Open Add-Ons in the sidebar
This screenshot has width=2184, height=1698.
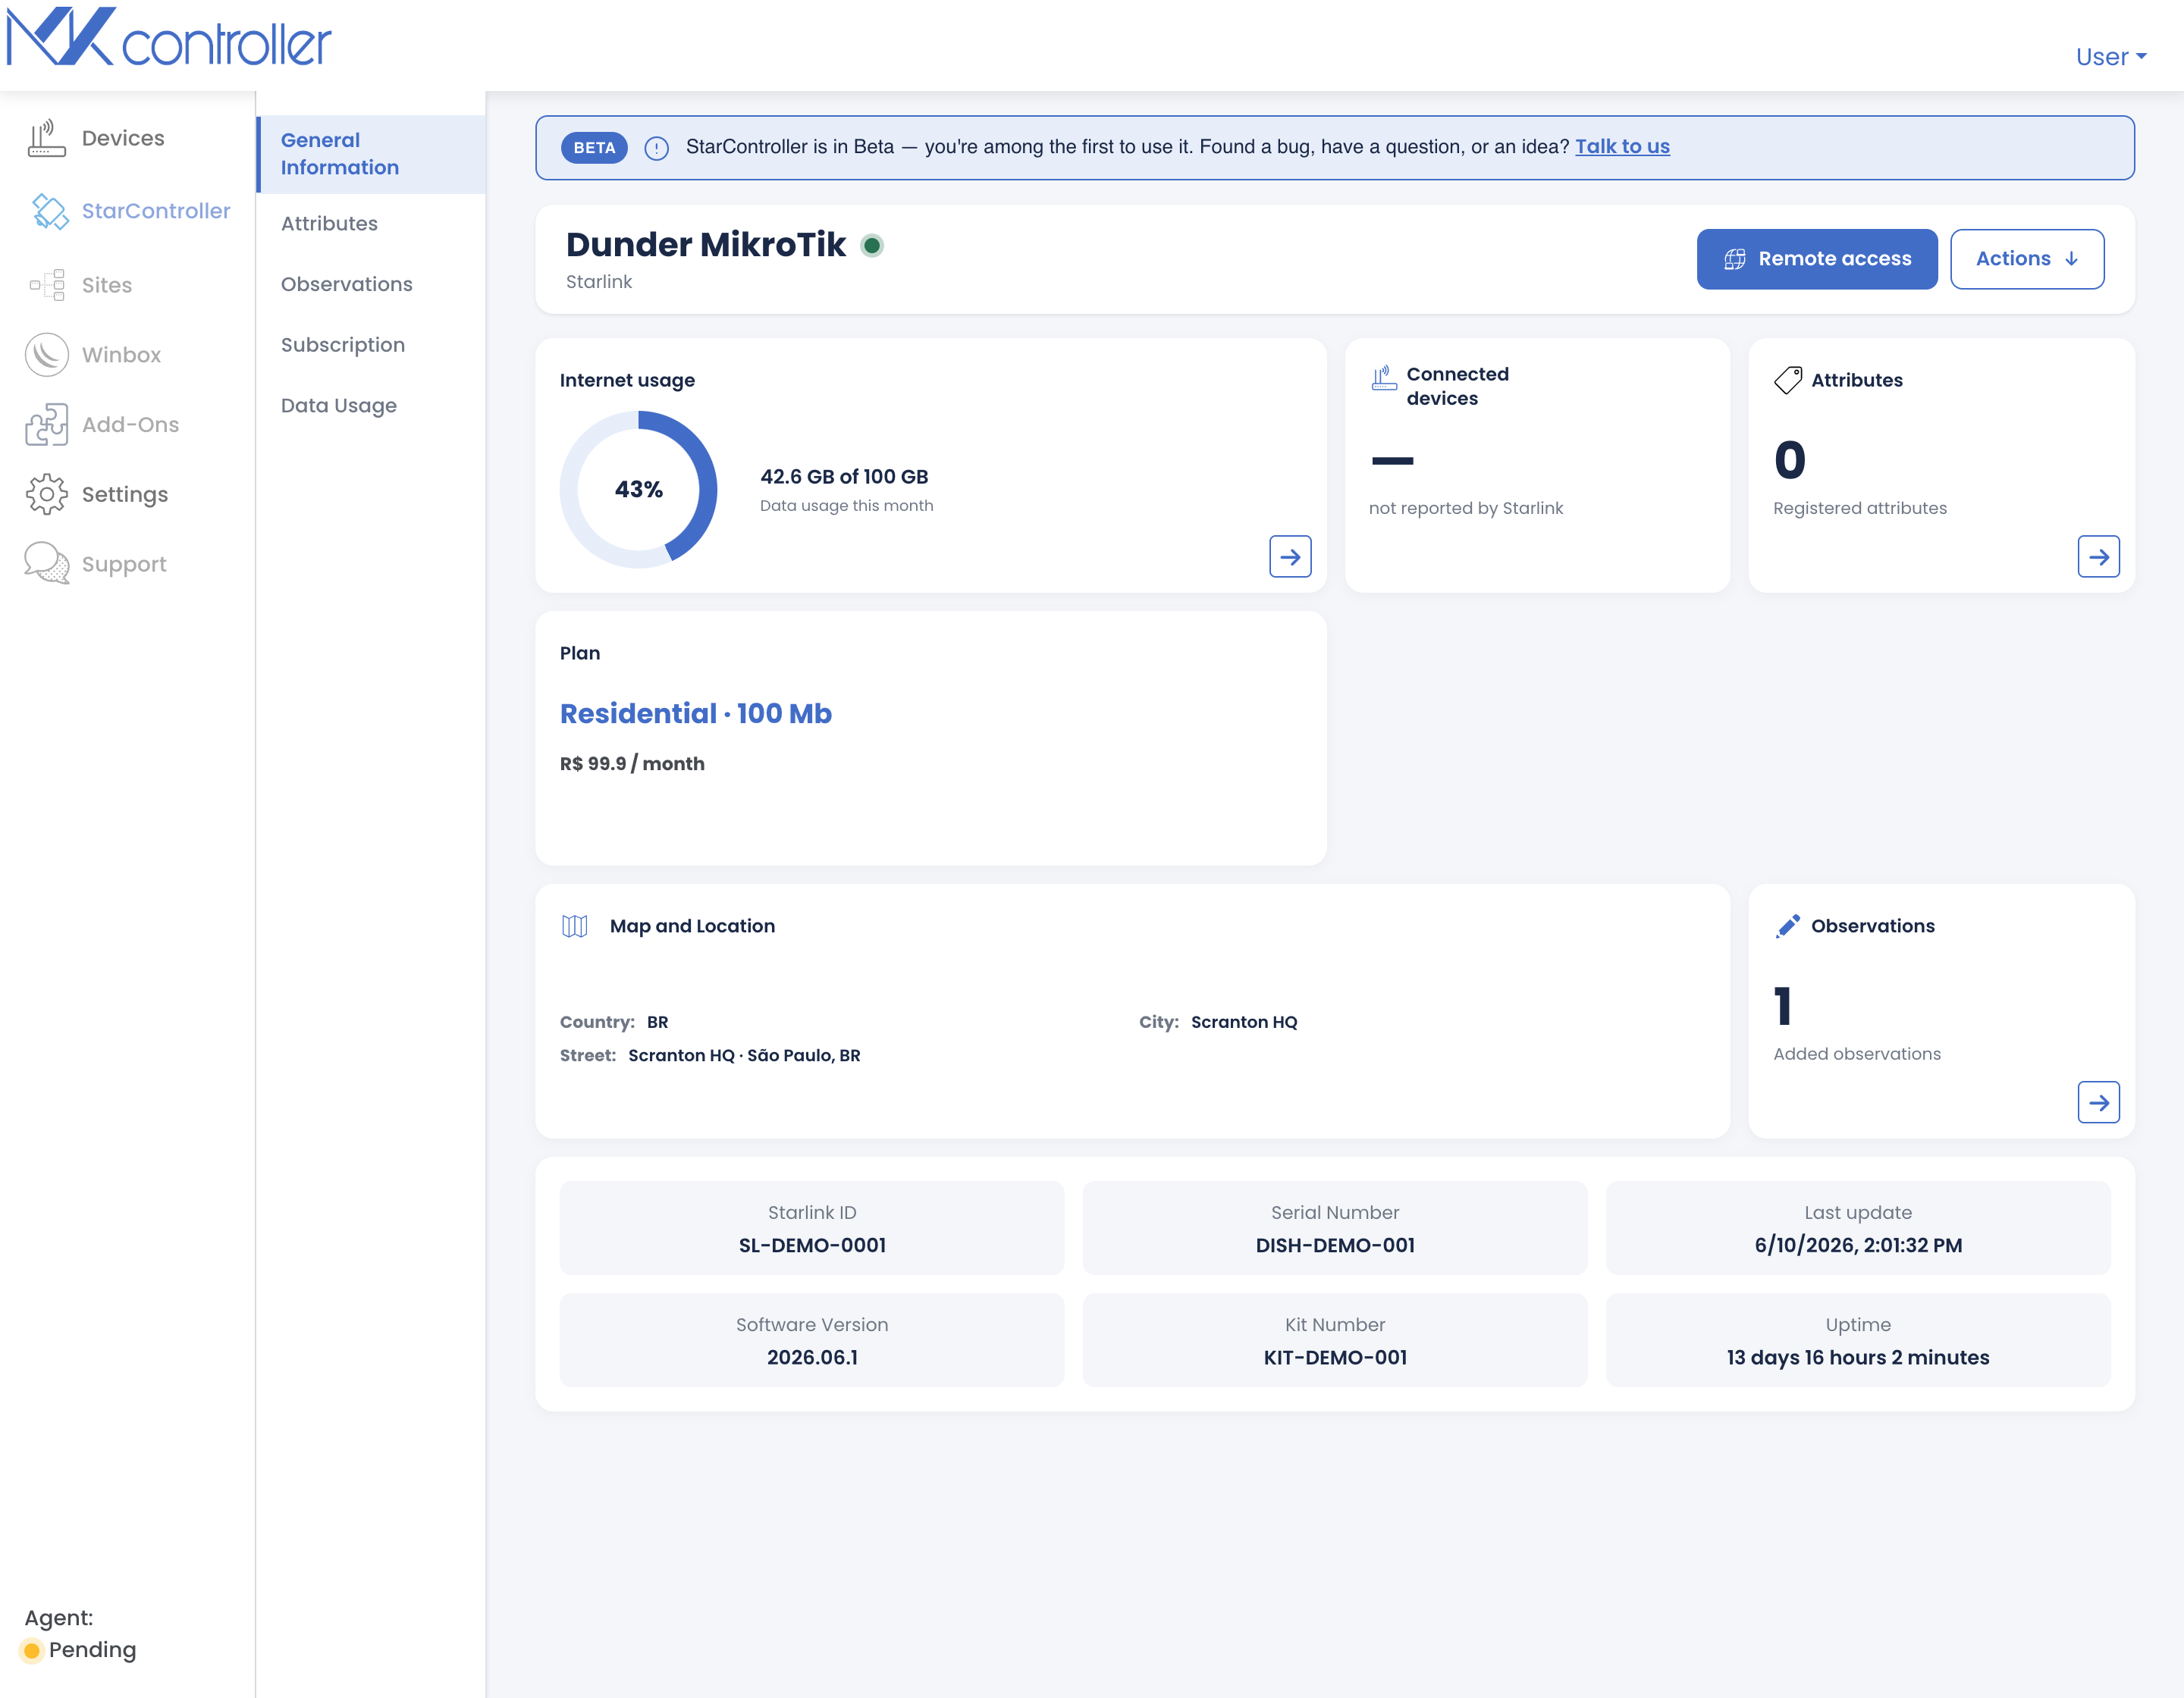coord(130,424)
